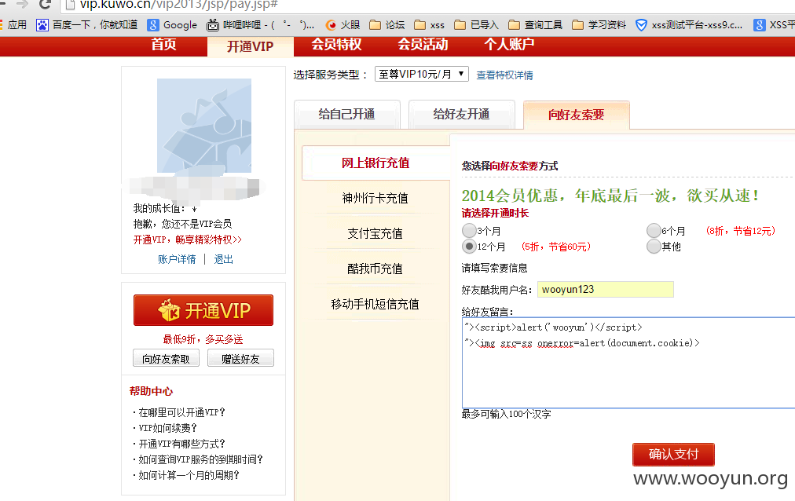Open the 已导入 bookmarks folder
Viewport: 795px width, 501px height.
pos(476,25)
